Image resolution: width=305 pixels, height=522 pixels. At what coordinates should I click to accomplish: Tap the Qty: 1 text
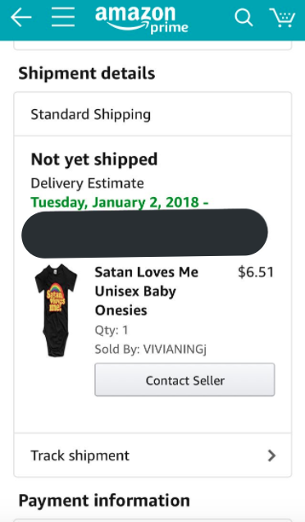[x=112, y=330]
